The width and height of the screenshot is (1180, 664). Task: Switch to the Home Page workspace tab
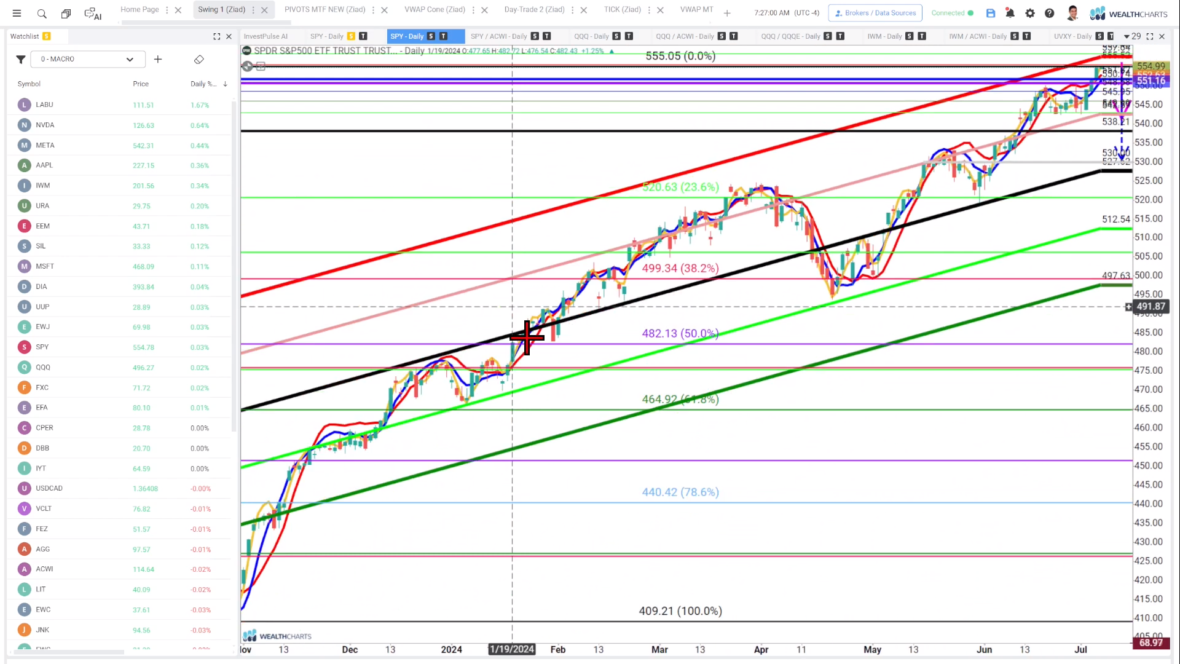pyautogui.click(x=140, y=10)
